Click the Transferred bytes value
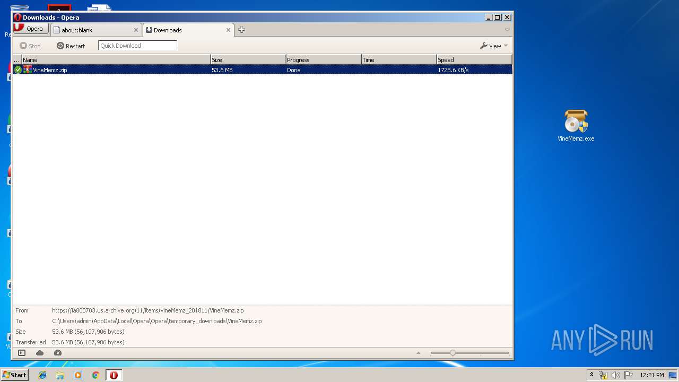 pyautogui.click(x=88, y=342)
